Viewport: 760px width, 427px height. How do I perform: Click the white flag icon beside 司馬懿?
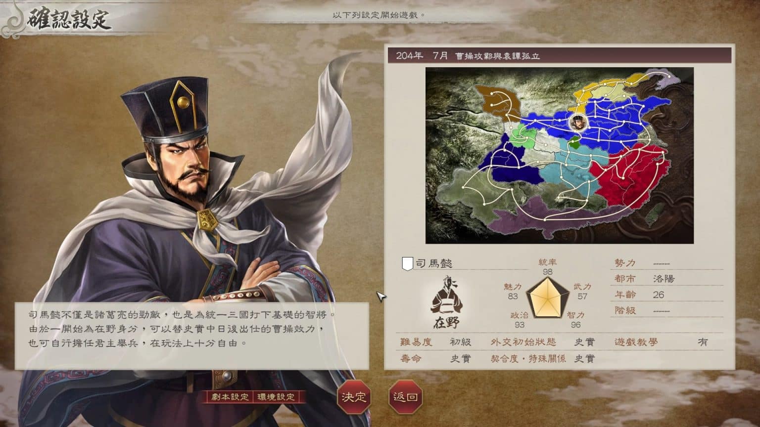click(407, 264)
